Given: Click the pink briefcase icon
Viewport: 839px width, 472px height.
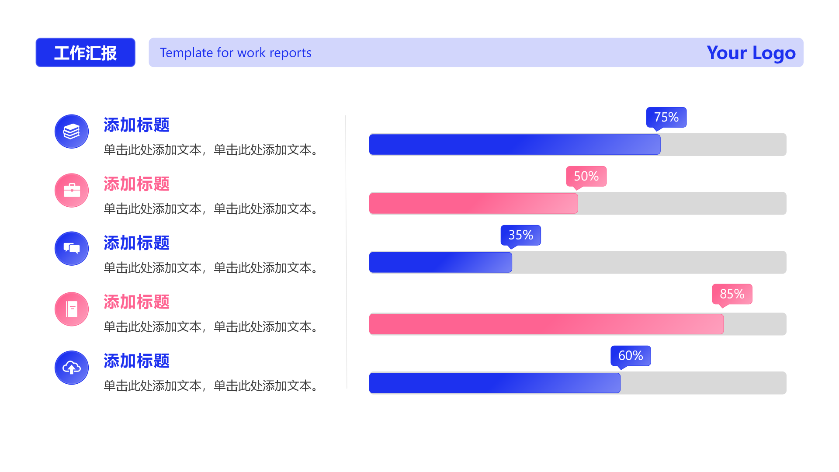Looking at the screenshot, I should tap(72, 191).
